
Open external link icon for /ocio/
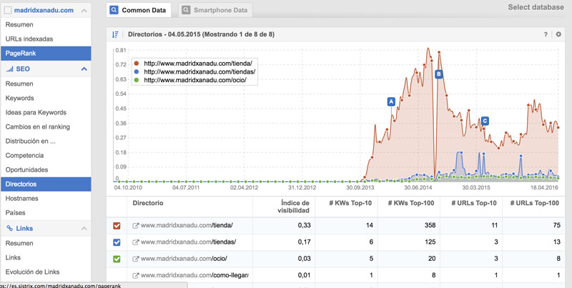[x=135, y=259]
